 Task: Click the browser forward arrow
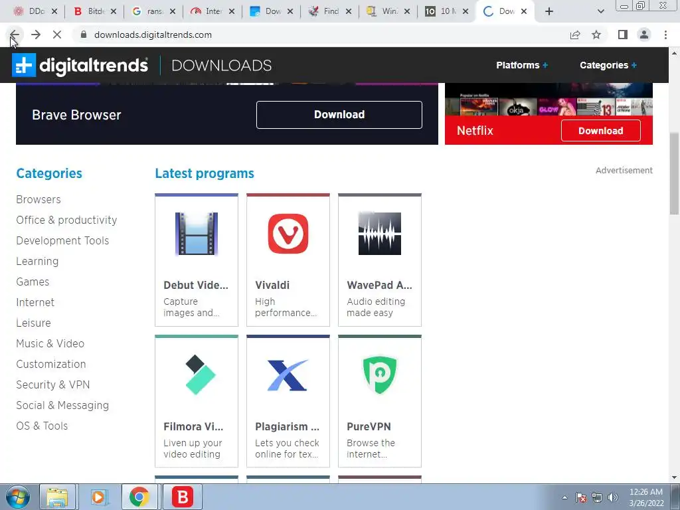point(36,35)
